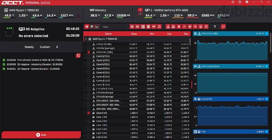Screen dimensions: 272x140
Task: Click the fan sensor type filter
Action: click(190, 27)
